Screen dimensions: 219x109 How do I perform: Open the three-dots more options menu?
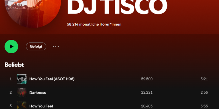(x=56, y=47)
